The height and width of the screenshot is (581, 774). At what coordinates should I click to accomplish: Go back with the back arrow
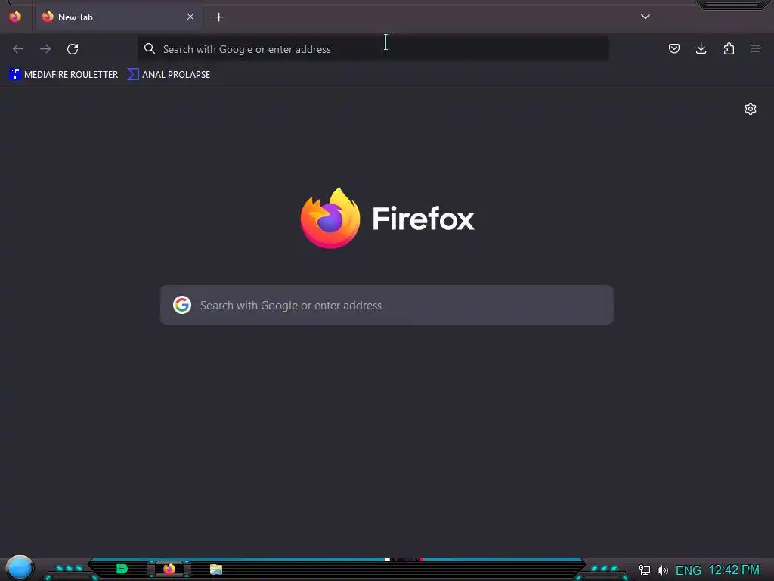(18, 49)
